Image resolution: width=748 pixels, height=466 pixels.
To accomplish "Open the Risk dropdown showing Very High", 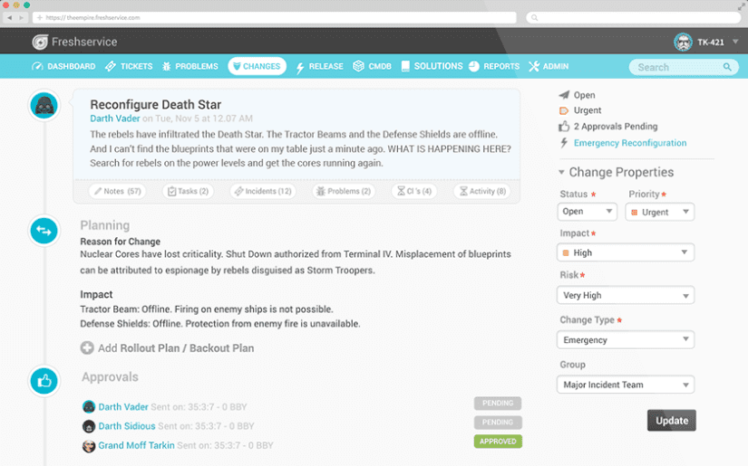I will coord(626,295).
